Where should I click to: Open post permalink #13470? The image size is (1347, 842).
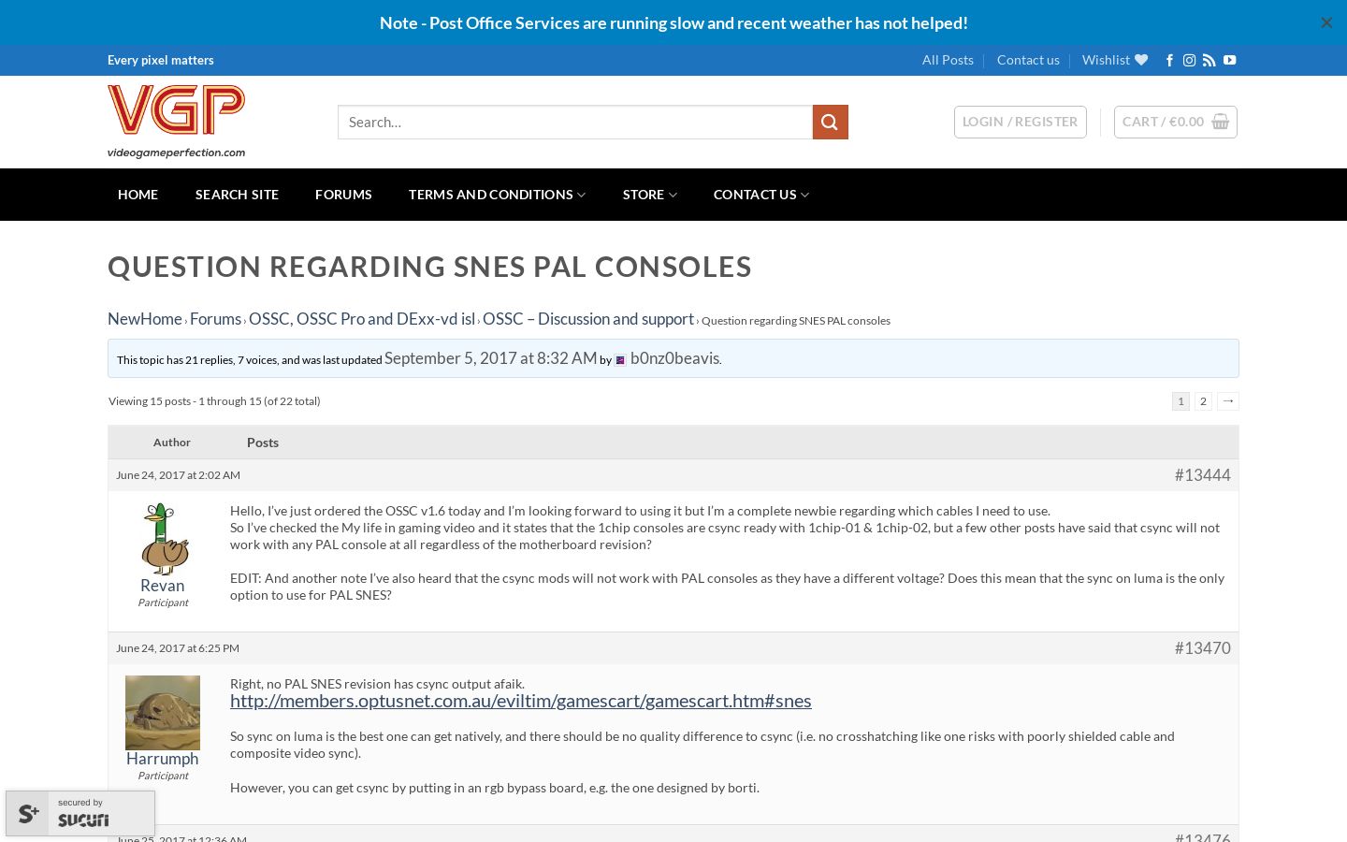pos(1203,648)
